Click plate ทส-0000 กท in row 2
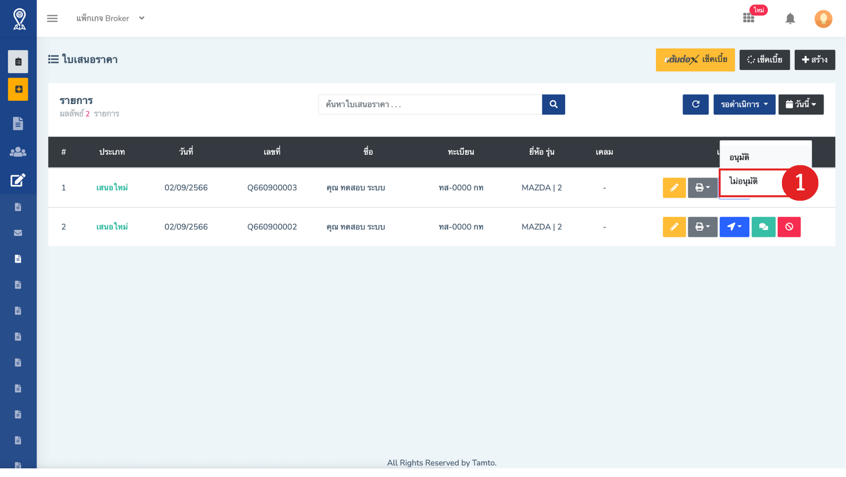 461,227
